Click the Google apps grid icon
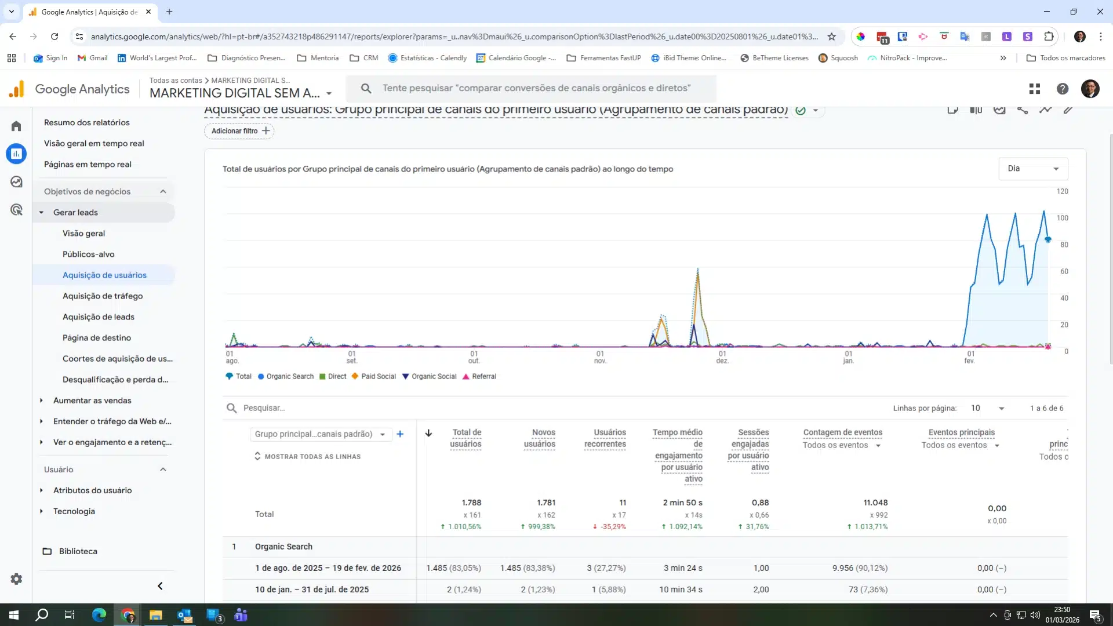 coord(1035,89)
